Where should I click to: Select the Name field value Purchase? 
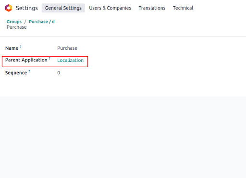[x=67, y=48]
